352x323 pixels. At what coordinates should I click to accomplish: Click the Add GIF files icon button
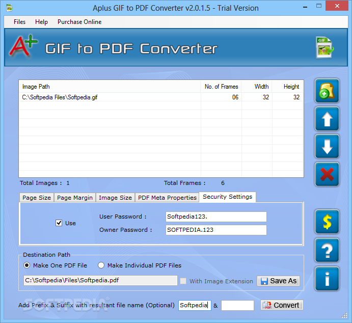327,91
